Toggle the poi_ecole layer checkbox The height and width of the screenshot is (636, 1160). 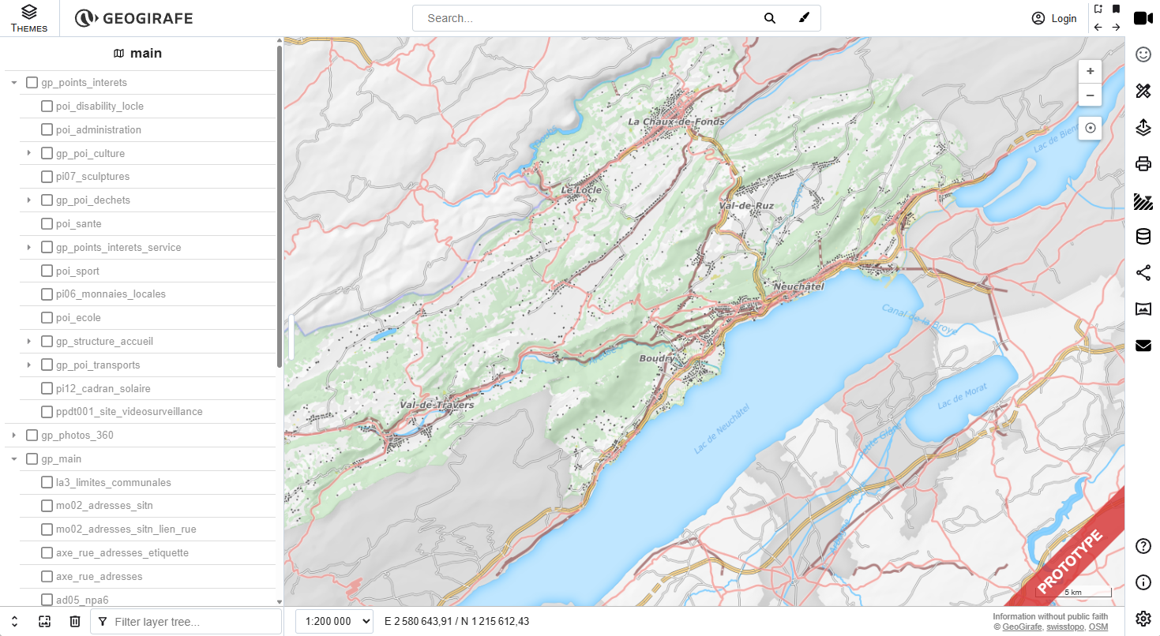click(x=47, y=318)
